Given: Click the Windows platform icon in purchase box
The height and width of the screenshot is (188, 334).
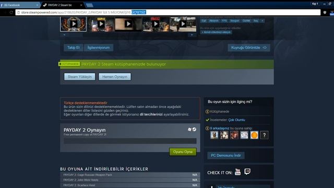Looking at the screenshot, I should [x=189, y=130].
